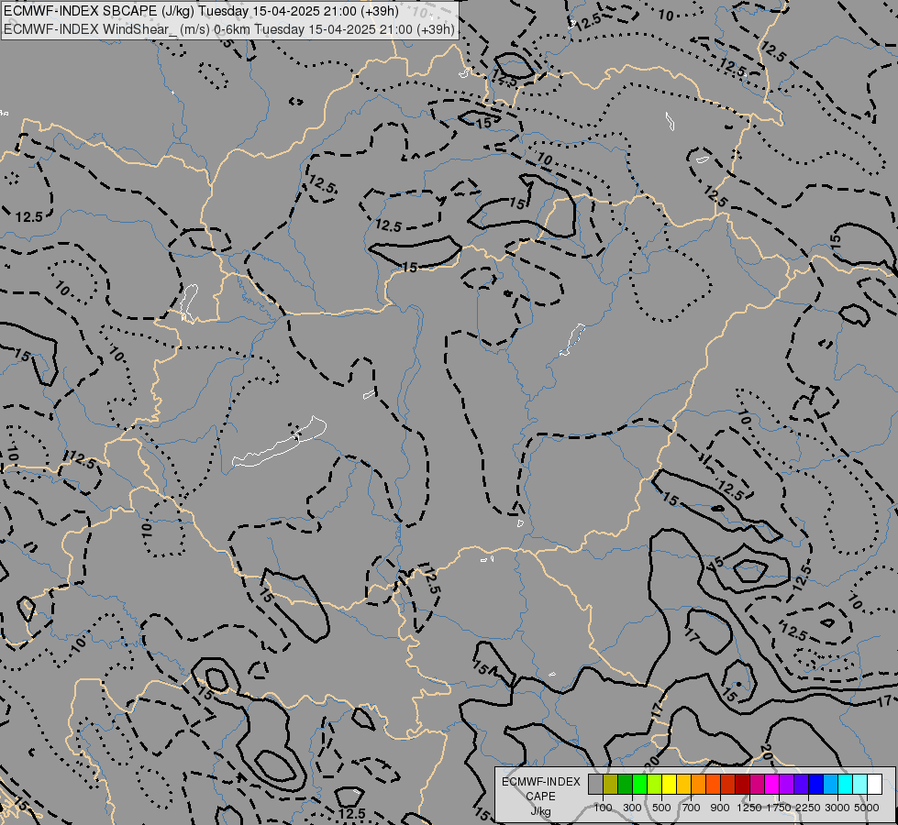Viewport: 898px width, 825px height.
Task: Click the cyan legend swatch
Action: pyautogui.click(x=845, y=785)
